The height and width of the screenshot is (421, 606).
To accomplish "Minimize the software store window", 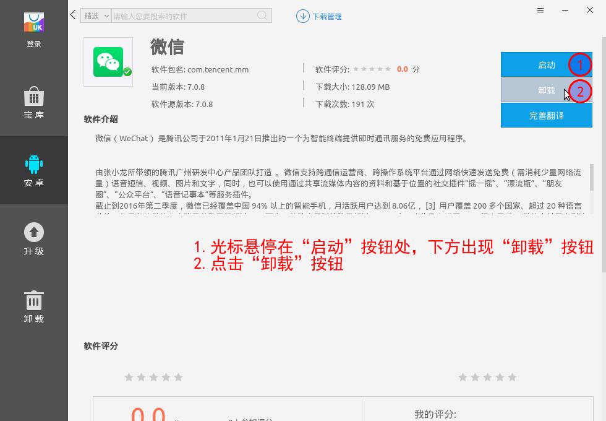I will (565, 11).
